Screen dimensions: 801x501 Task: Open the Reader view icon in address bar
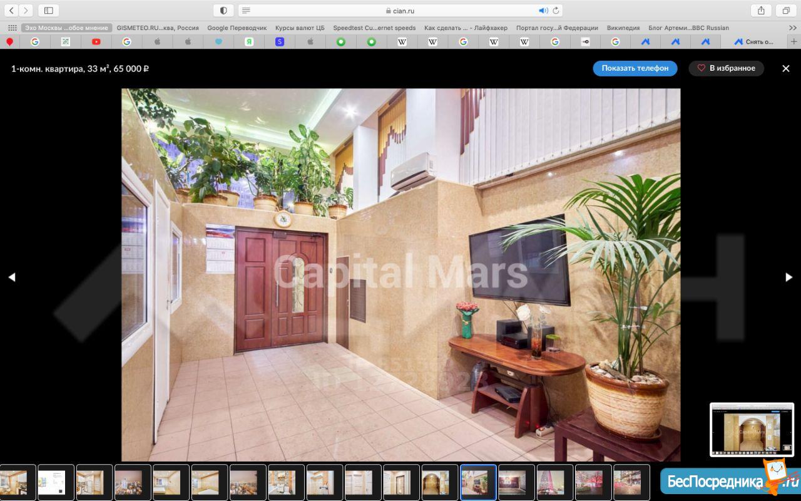tap(247, 11)
